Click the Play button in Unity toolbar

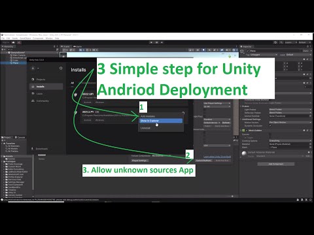tap(151, 42)
